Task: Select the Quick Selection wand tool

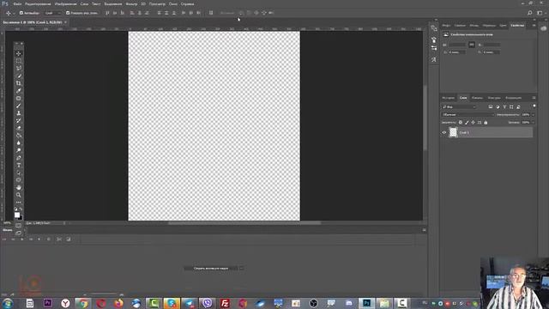Action: (x=19, y=76)
